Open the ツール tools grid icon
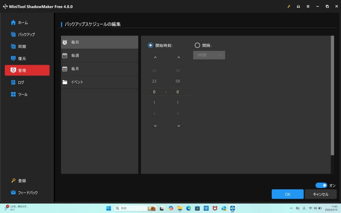This screenshot has width=341, height=213. point(13,95)
